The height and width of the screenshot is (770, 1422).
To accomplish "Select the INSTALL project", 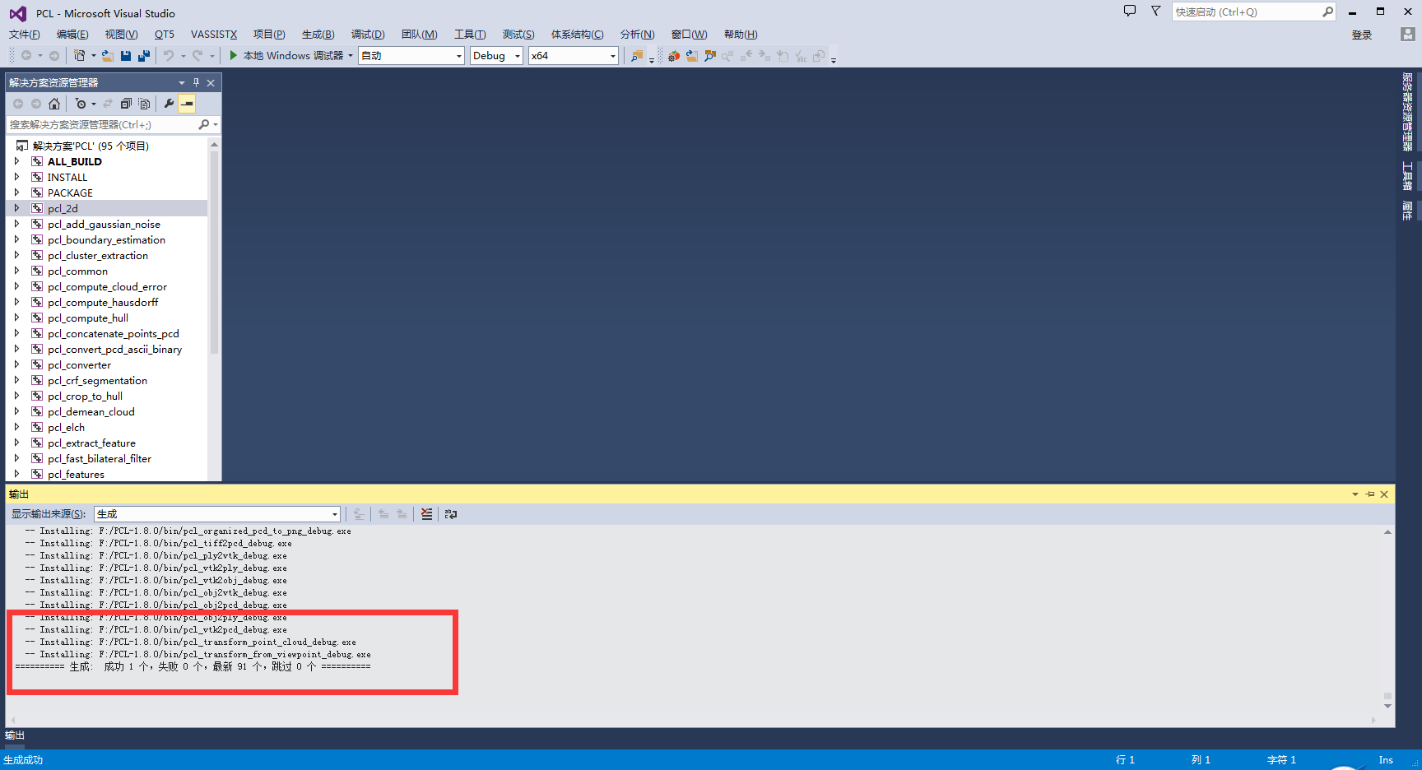I will click(x=67, y=177).
